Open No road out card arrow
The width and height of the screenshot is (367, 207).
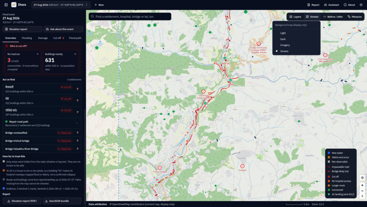[x=37, y=54]
